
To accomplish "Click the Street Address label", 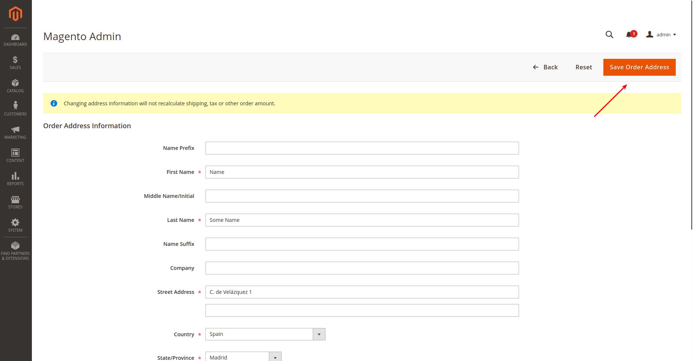I will (x=176, y=292).
